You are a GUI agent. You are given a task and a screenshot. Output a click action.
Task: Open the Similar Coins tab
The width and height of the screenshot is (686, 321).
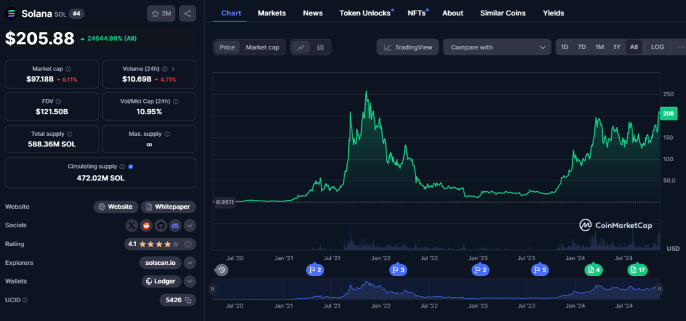click(503, 13)
